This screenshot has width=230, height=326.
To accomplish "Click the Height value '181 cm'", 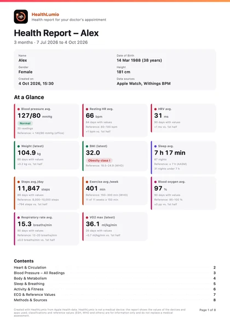I will click(123, 72).
